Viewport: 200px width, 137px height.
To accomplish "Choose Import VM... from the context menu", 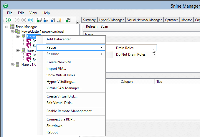I will (x=71, y=69).
